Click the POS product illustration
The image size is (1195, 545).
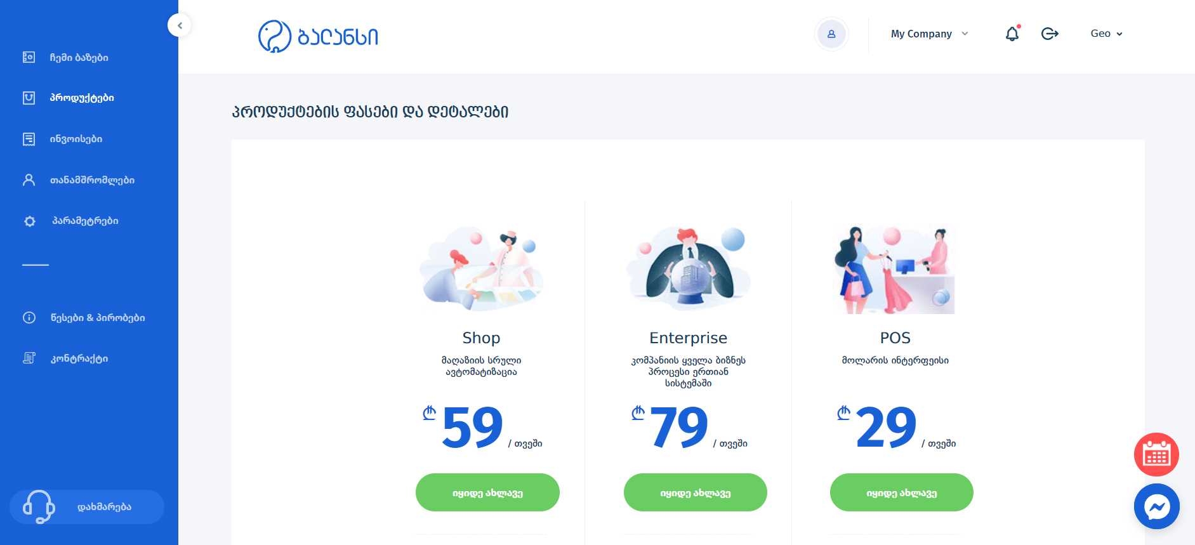[x=894, y=269]
